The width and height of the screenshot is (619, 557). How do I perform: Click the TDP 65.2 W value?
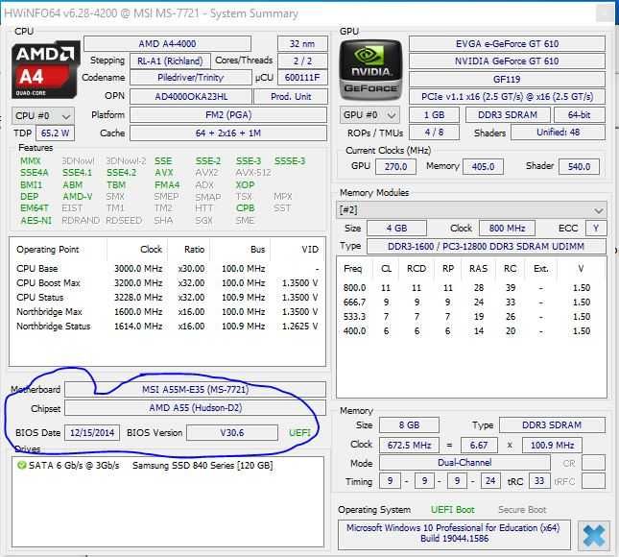tap(55, 133)
